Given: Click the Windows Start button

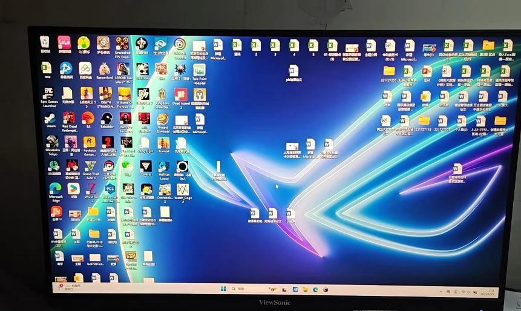Looking at the screenshot, I should pyautogui.click(x=223, y=289).
